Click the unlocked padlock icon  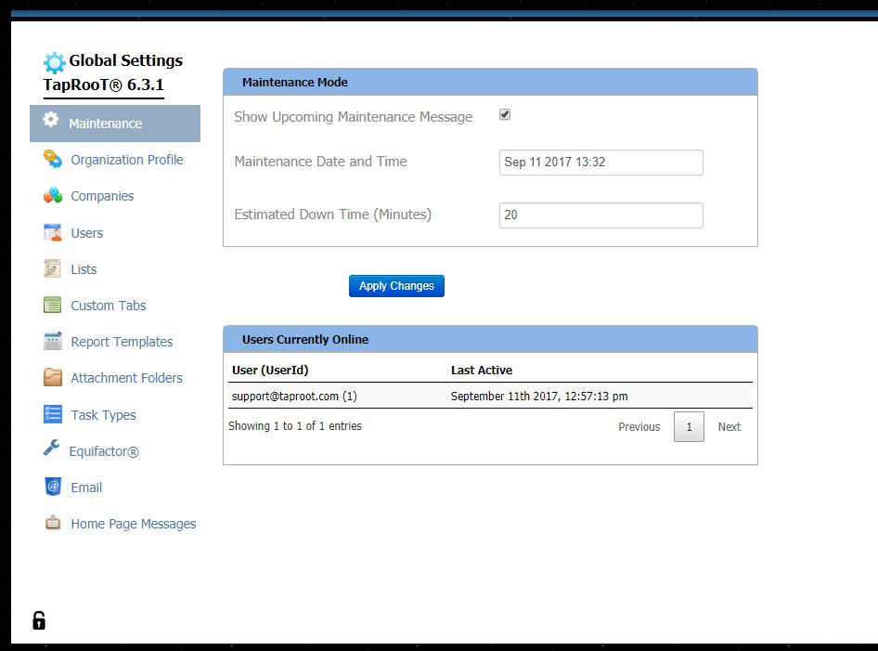pos(39,620)
